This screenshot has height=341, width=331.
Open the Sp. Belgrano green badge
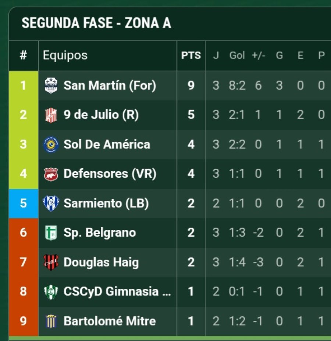51,233
